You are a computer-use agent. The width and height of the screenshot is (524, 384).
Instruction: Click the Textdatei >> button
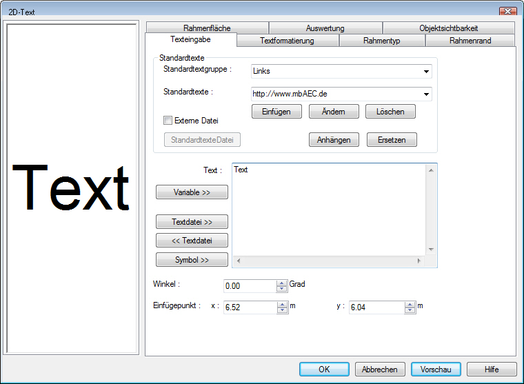(x=192, y=222)
